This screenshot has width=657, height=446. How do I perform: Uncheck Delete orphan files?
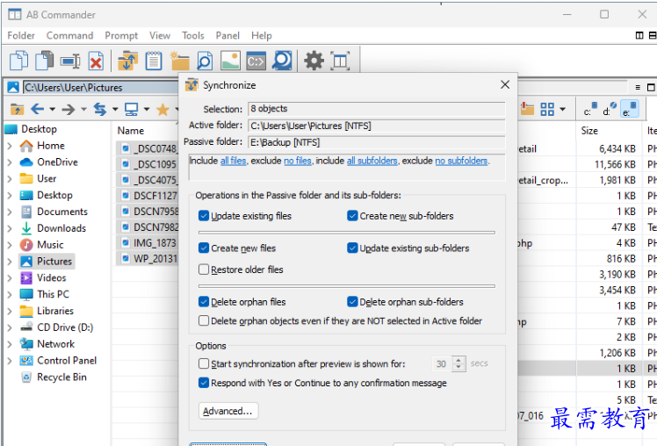click(x=204, y=301)
